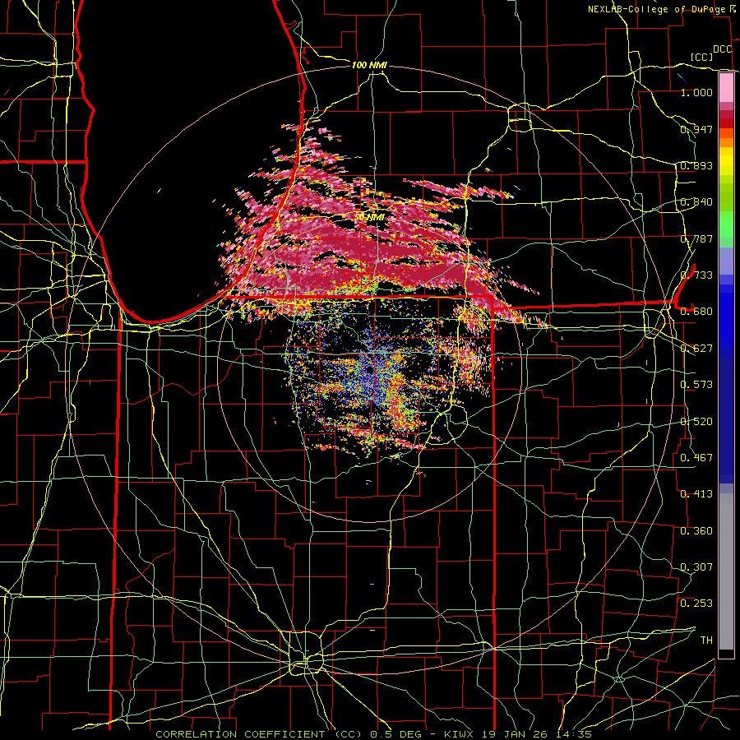Viewport: 740px width, 740px height.
Task: Click the DCC label above the color scale
Action: coord(722,49)
